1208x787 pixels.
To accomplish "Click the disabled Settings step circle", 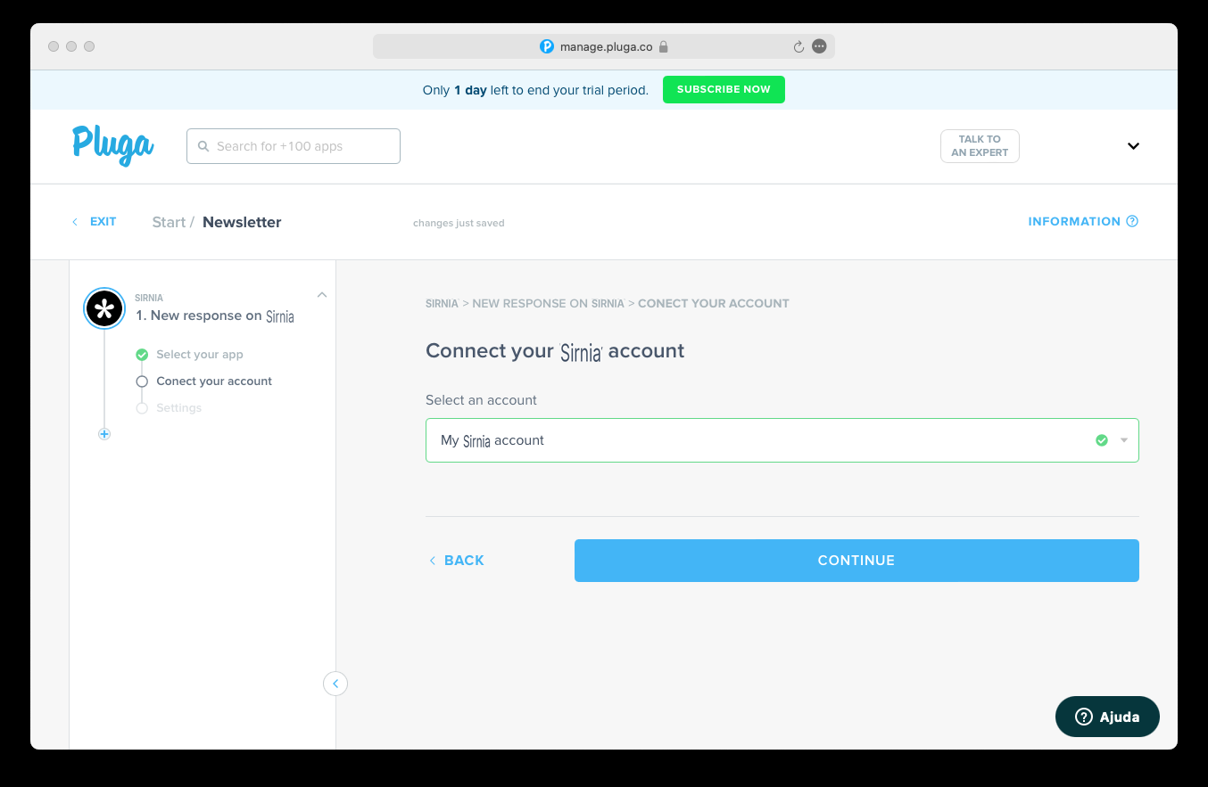I will (x=142, y=407).
